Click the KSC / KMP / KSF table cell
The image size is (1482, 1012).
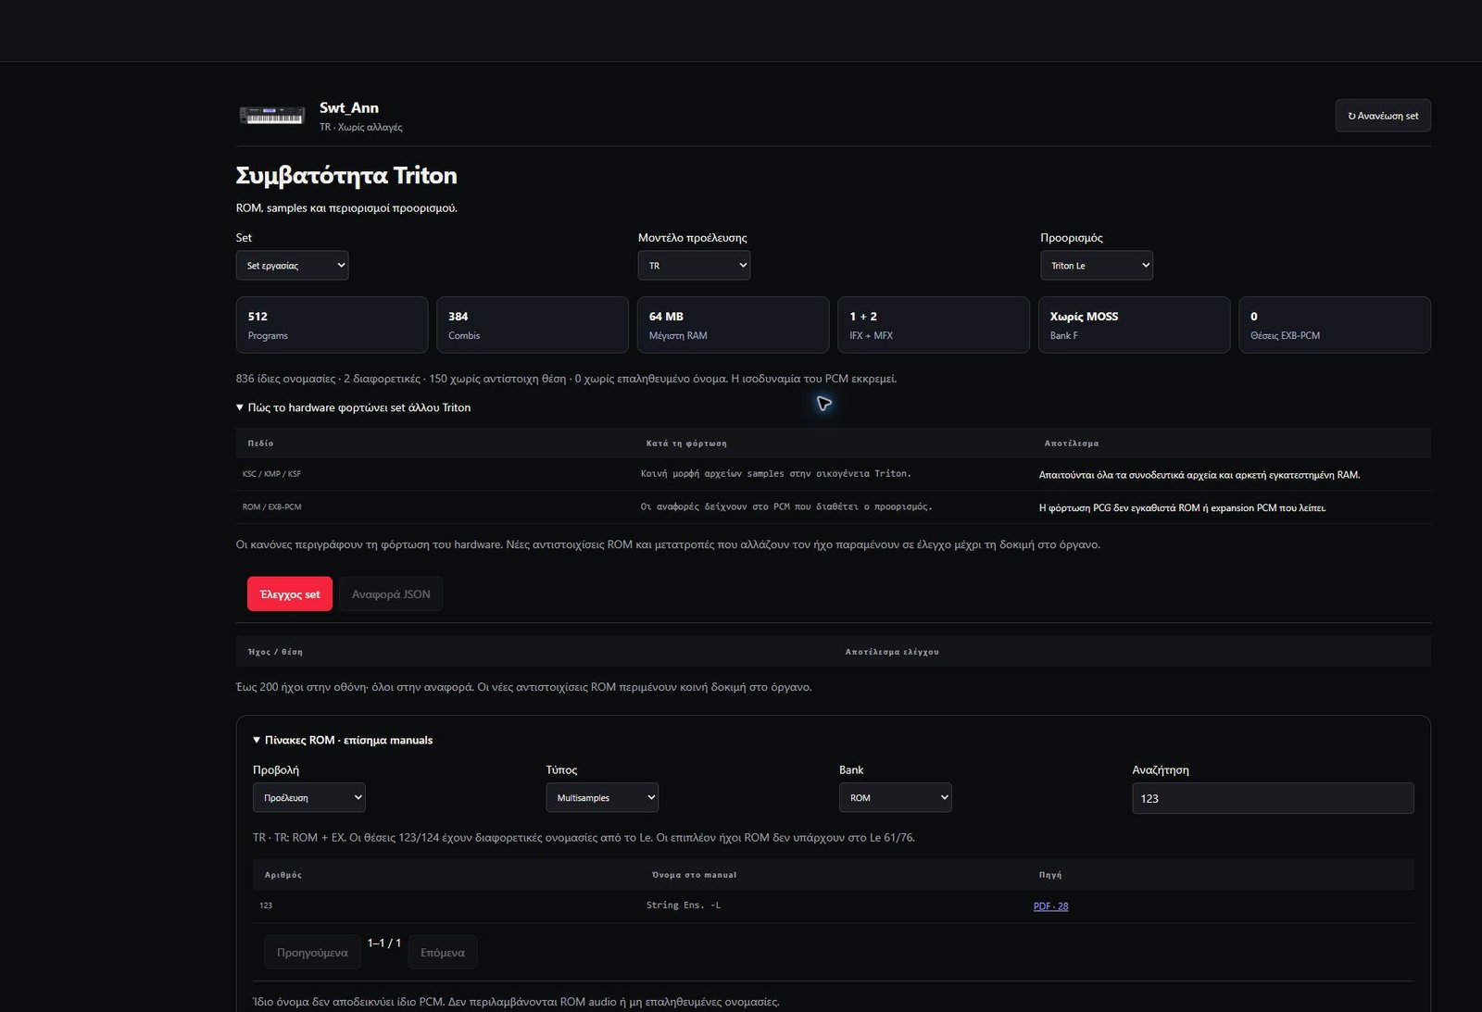pos(271,474)
